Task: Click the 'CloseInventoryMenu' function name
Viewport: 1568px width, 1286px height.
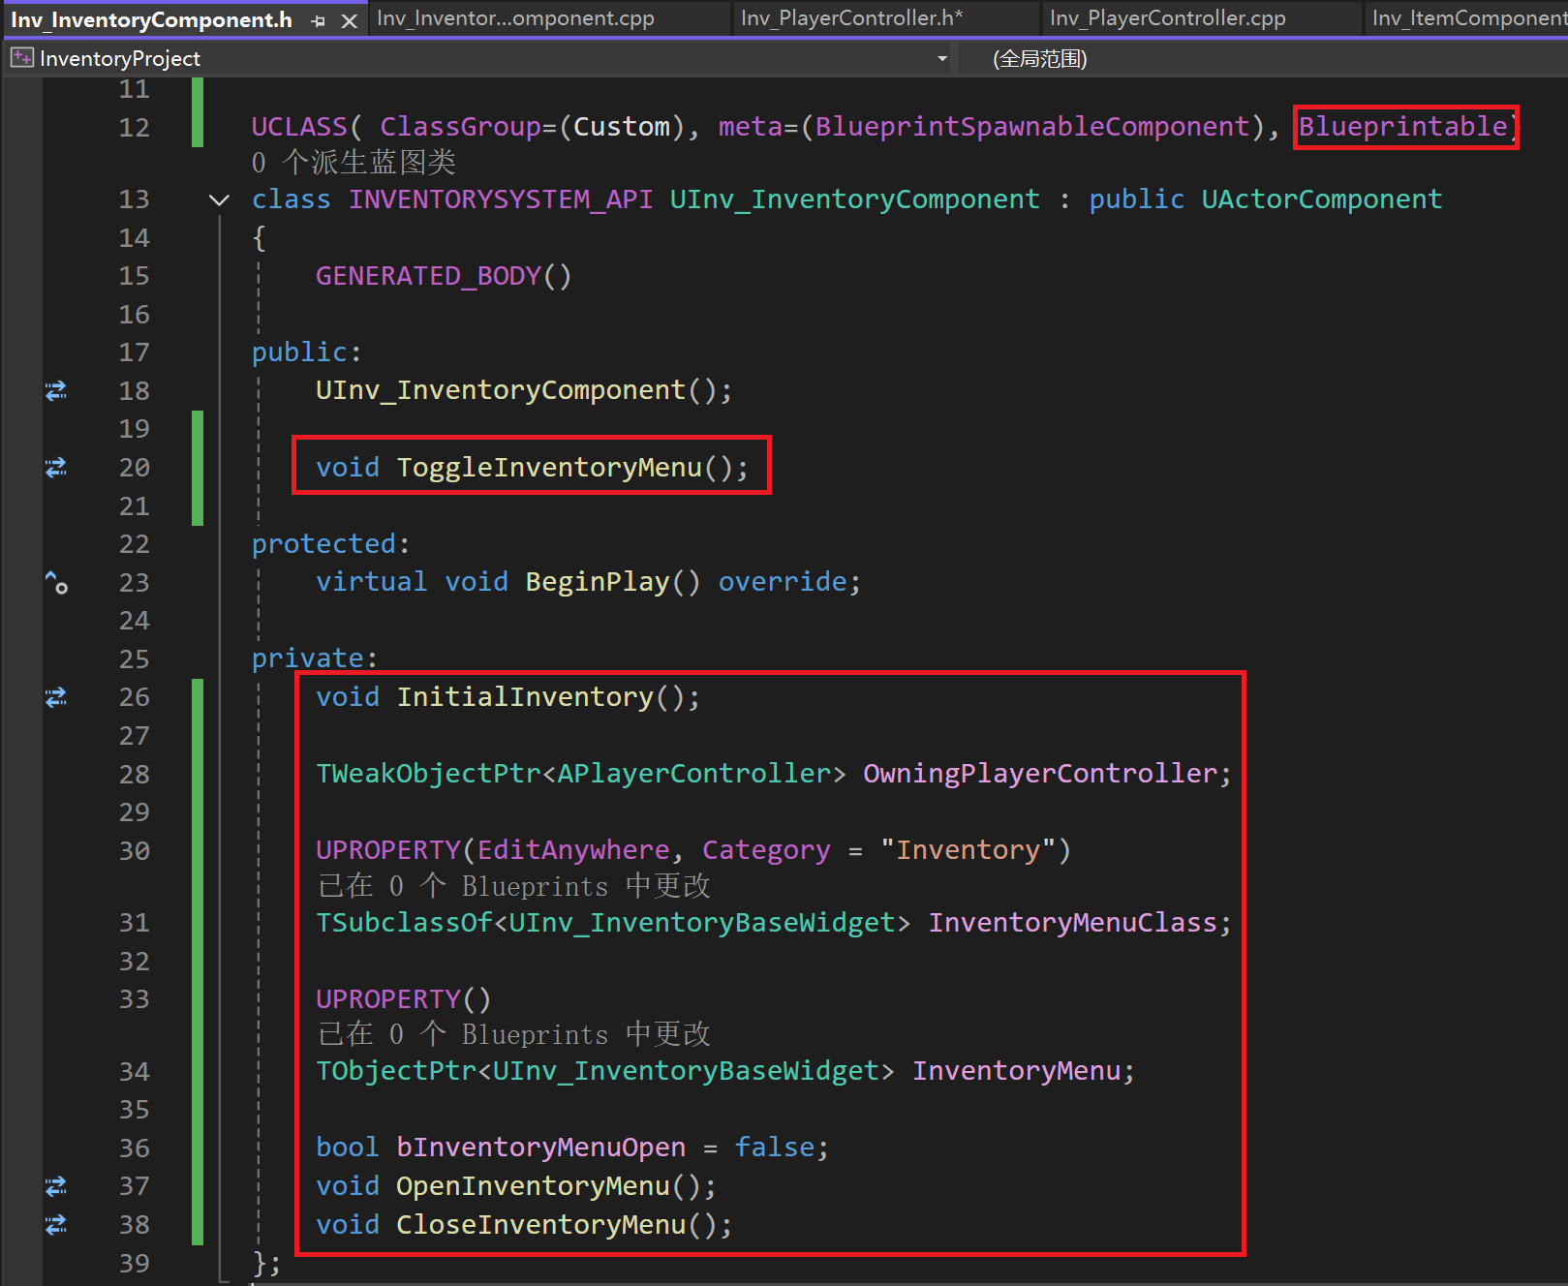Action: pyautogui.click(x=541, y=1225)
